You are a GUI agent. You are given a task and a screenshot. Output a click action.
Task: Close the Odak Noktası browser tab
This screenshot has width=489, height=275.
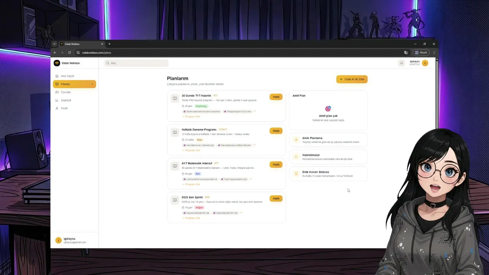(x=102, y=44)
